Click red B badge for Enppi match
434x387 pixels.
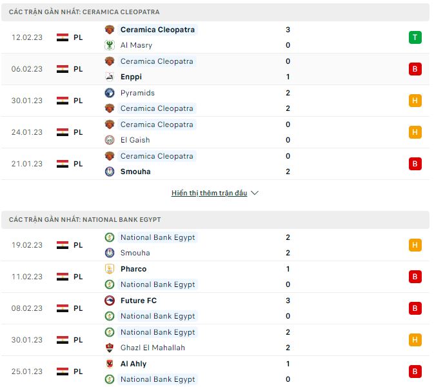pos(415,69)
